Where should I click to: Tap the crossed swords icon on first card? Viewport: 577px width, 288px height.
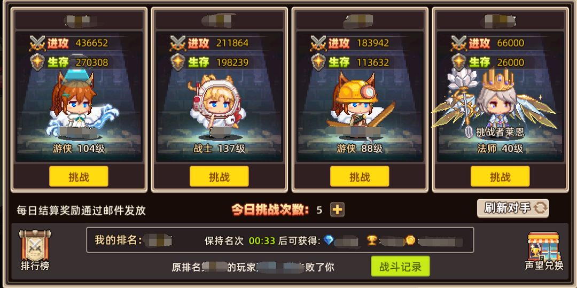[37, 43]
